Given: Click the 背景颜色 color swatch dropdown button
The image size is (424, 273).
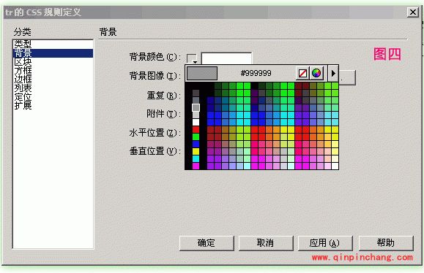Looking at the screenshot, I should point(192,58).
